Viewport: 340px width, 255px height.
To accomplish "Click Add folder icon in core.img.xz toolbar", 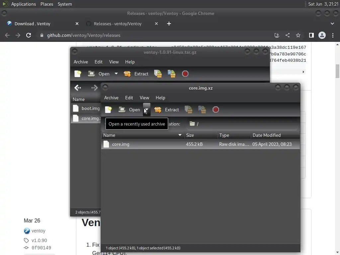I will pos(202,110).
